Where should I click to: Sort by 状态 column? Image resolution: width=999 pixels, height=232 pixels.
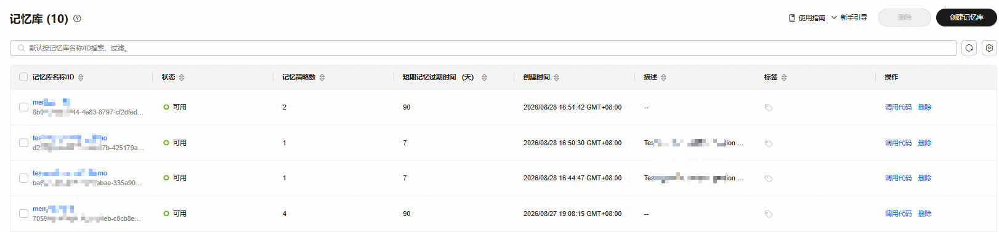[182, 78]
